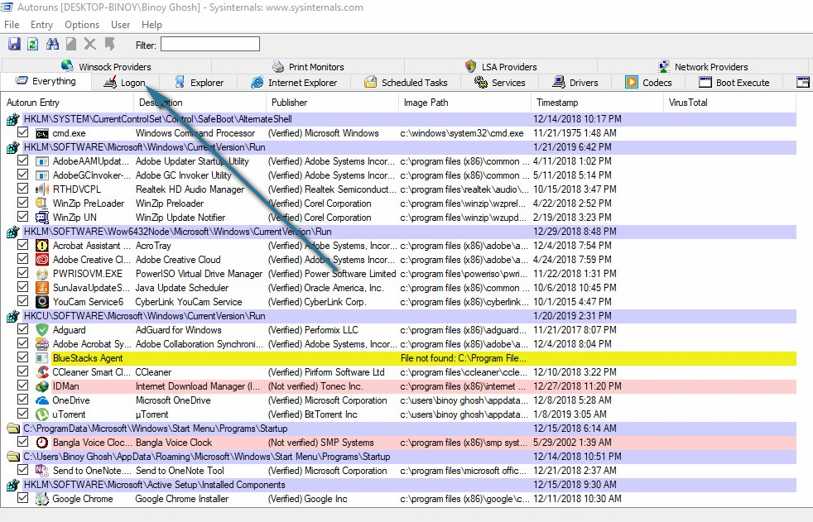The height and width of the screenshot is (522, 813).
Task: Switch to the Codecs tab
Action: point(648,83)
